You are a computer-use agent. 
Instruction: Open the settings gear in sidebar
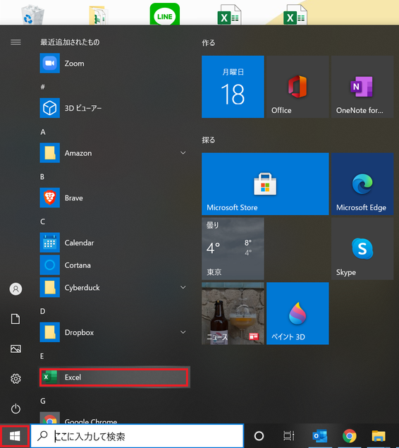pos(16,379)
